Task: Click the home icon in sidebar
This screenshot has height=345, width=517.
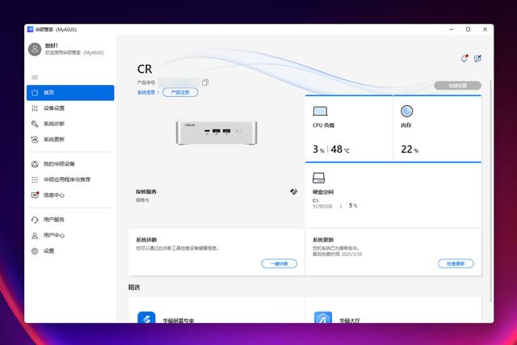Action: pos(35,93)
